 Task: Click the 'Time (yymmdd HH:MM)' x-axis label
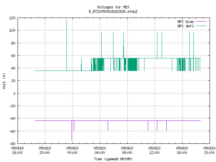pyautogui.click(x=113, y=159)
